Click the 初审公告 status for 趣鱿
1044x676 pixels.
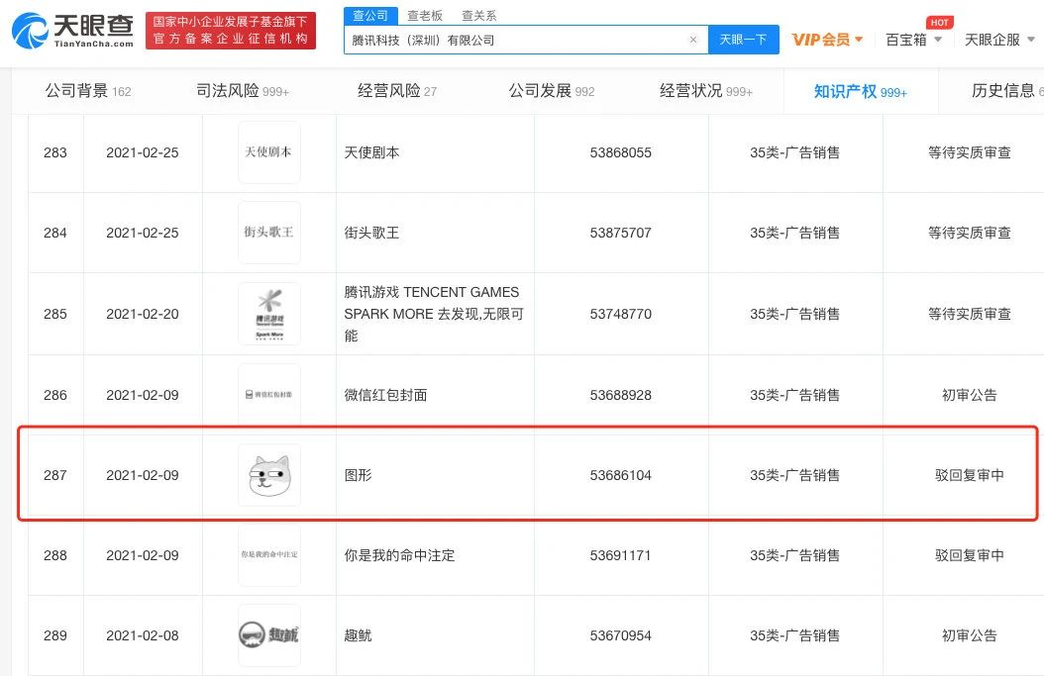coord(970,635)
